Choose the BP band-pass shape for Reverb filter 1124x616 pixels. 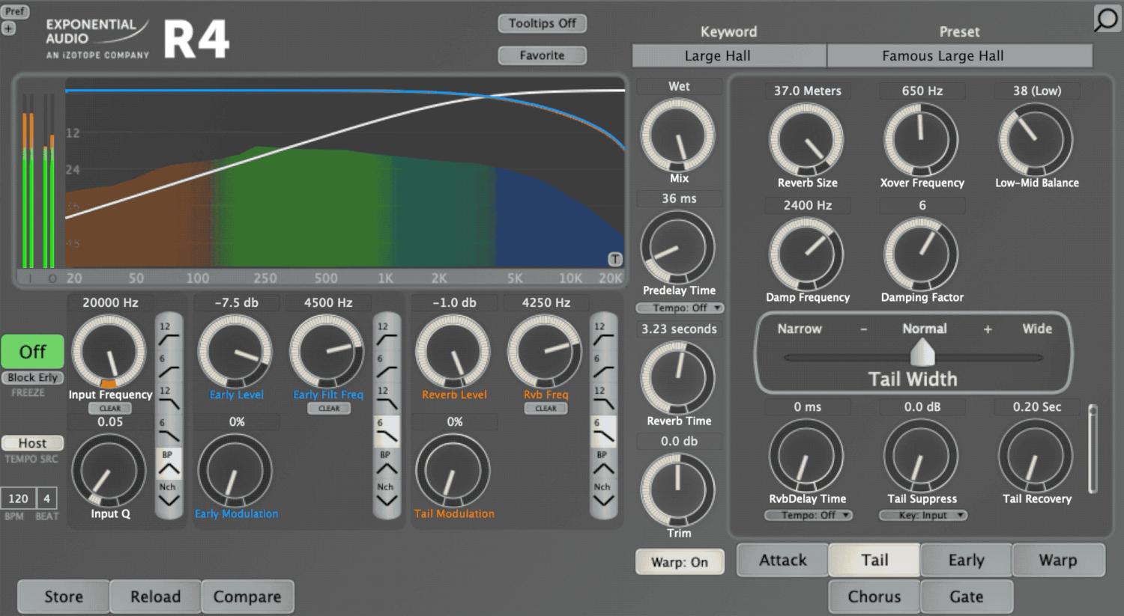pos(603,463)
